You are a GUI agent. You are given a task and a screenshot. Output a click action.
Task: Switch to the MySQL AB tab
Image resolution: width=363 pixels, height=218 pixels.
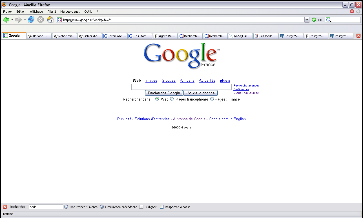tap(240, 36)
